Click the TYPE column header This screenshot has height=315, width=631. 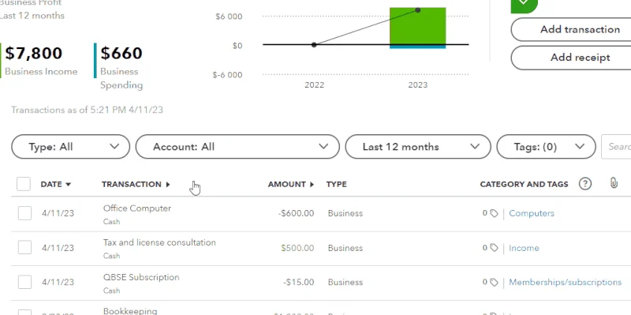point(337,184)
